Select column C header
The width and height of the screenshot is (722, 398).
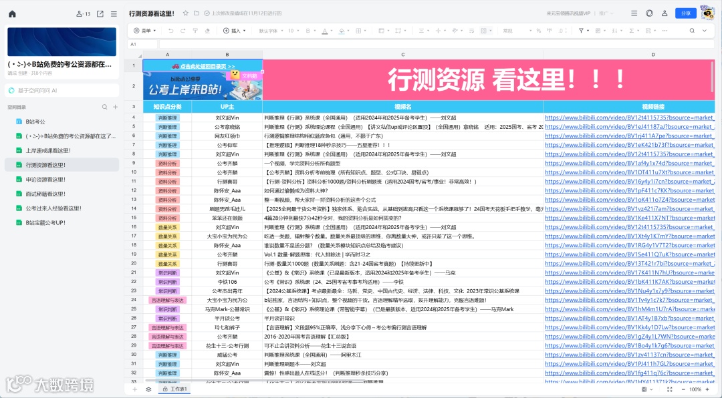402,54
